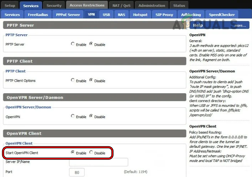Enable OpenVPN Server/Daemon

tap(73, 116)
